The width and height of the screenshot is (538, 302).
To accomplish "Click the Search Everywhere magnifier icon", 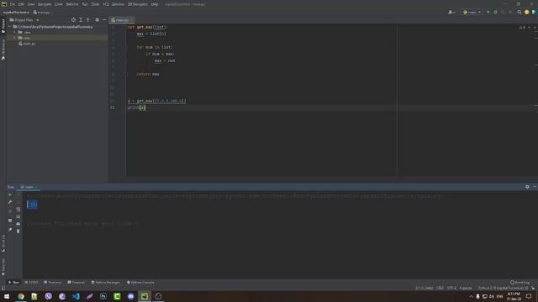I will pyautogui.click(x=520, y=12).
